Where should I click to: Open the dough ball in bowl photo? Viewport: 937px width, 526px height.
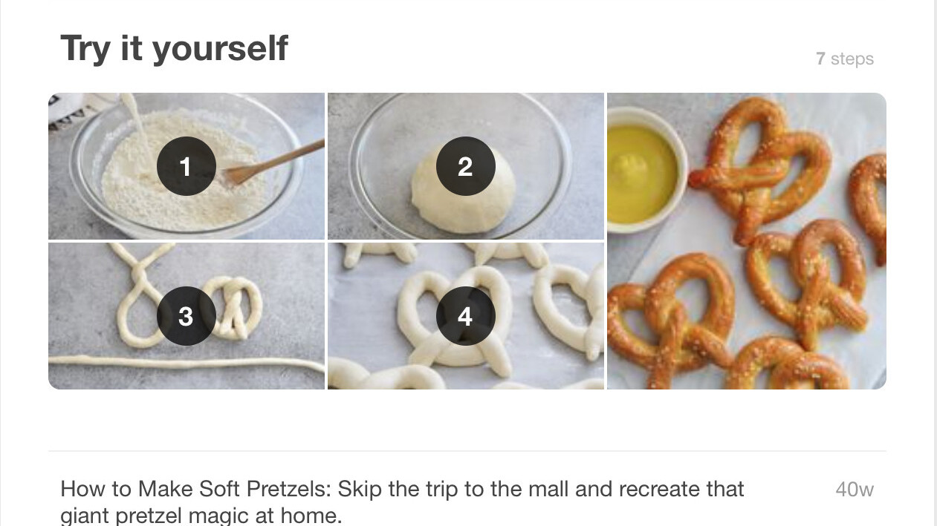(466, 166)
